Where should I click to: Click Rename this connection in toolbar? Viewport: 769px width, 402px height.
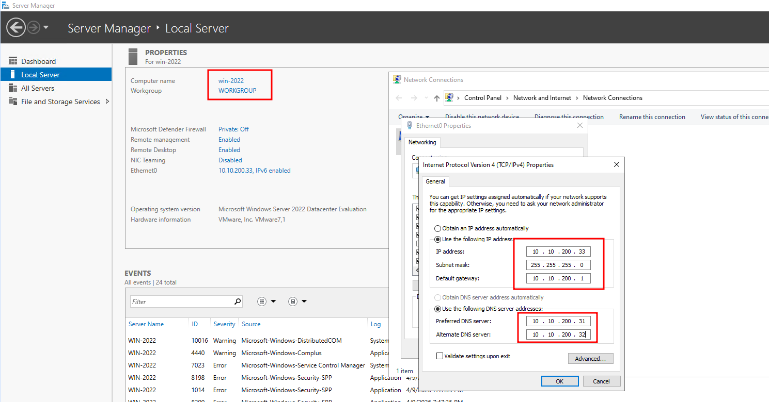652,117
